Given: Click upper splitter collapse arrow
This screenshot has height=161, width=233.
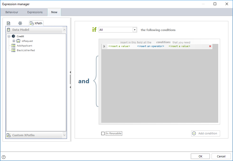Looking at the screenshot, I should pyautogui.click(x=70, y=72).
